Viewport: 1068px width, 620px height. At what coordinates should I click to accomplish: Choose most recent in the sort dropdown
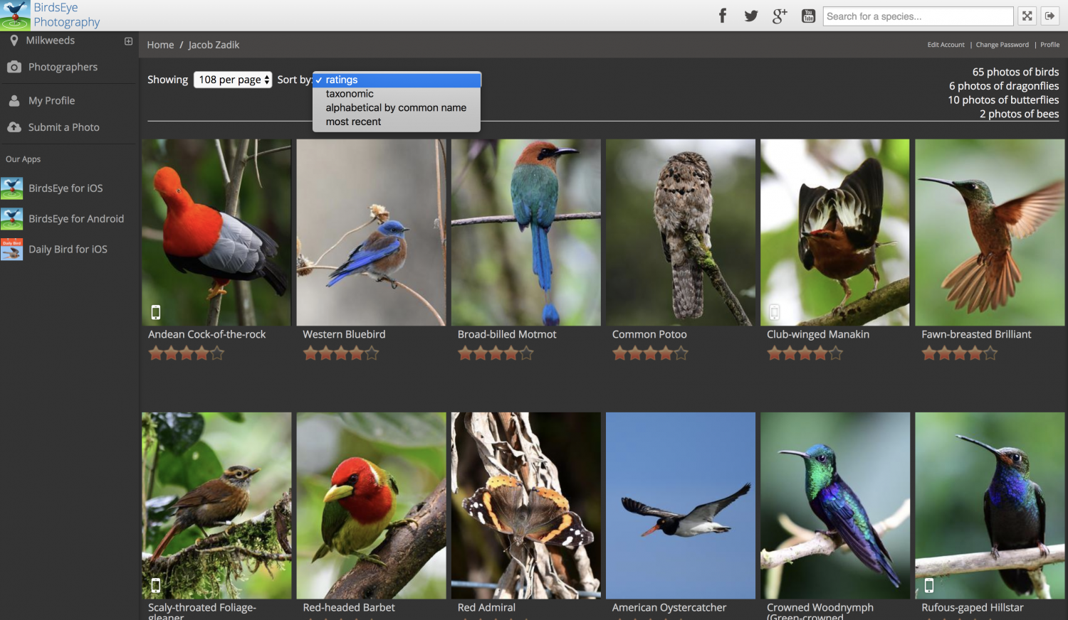coord(353,121)
